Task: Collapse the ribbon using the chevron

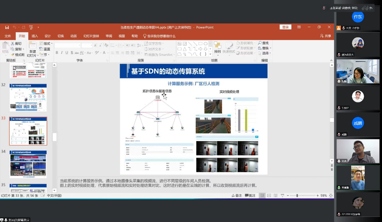Action: [331, 60]
